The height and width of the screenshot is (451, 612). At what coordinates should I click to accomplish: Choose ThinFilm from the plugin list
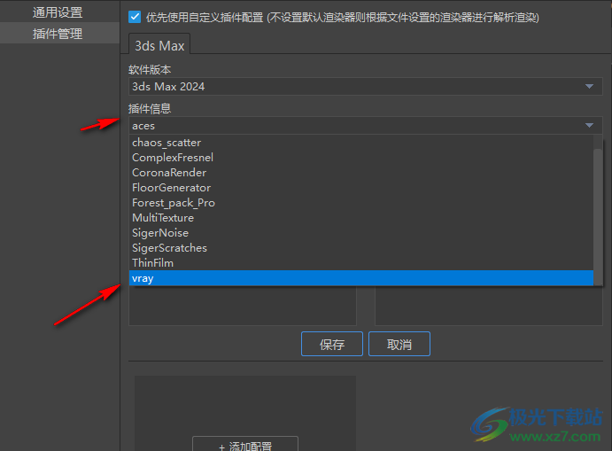361,263
